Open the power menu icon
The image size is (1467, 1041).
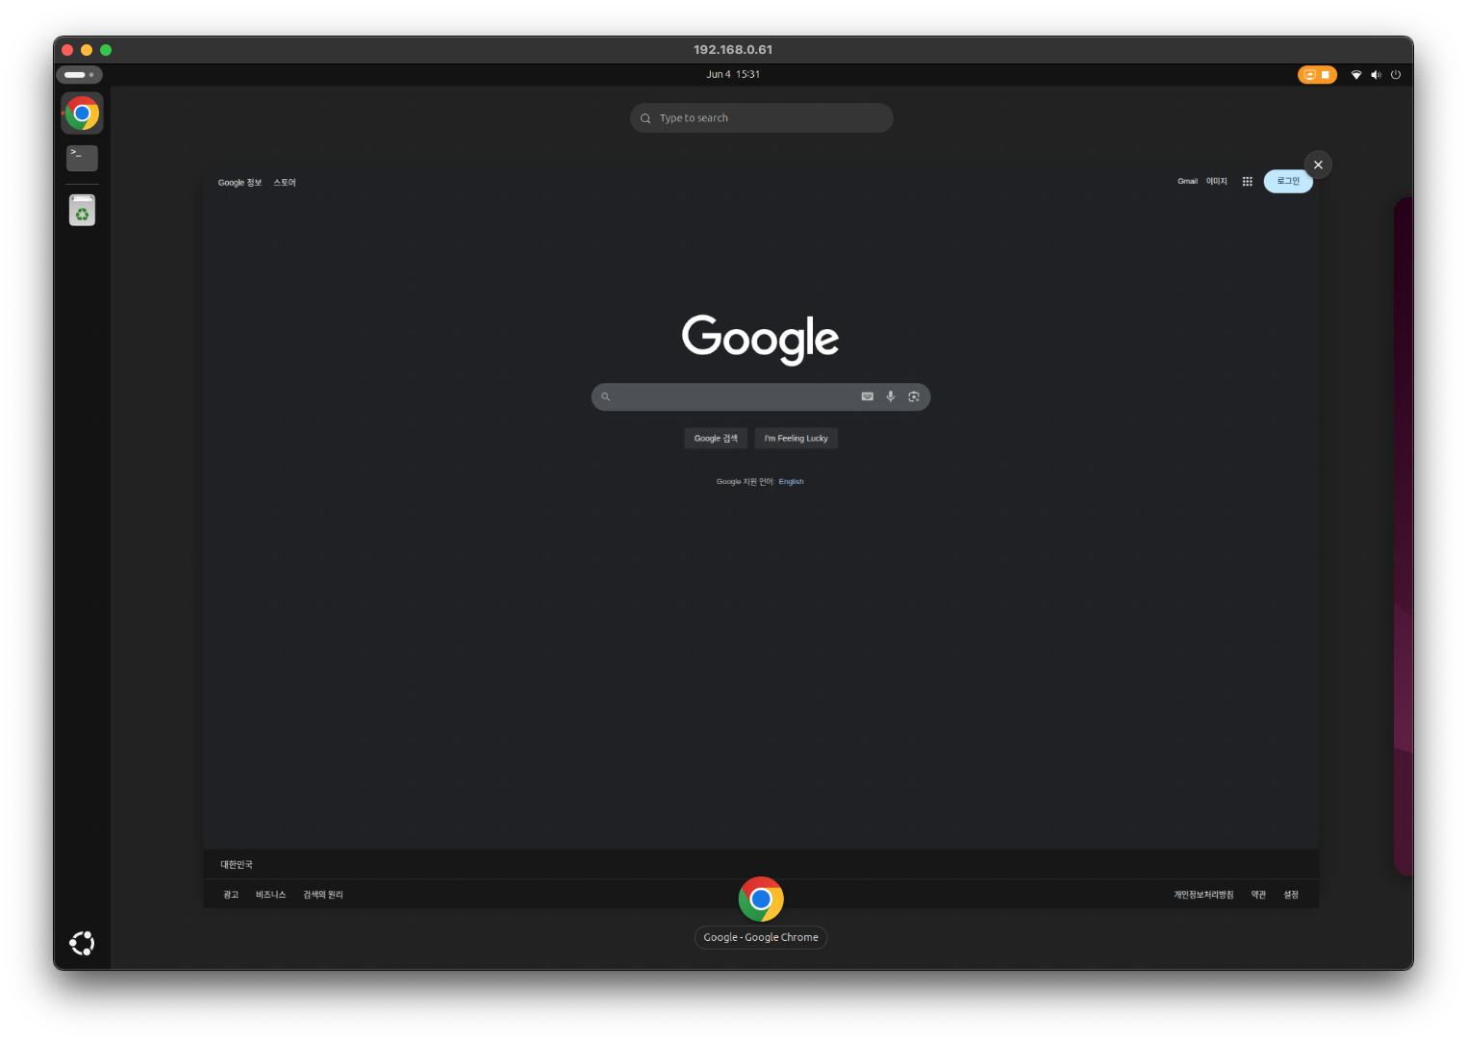point(1395,74)
